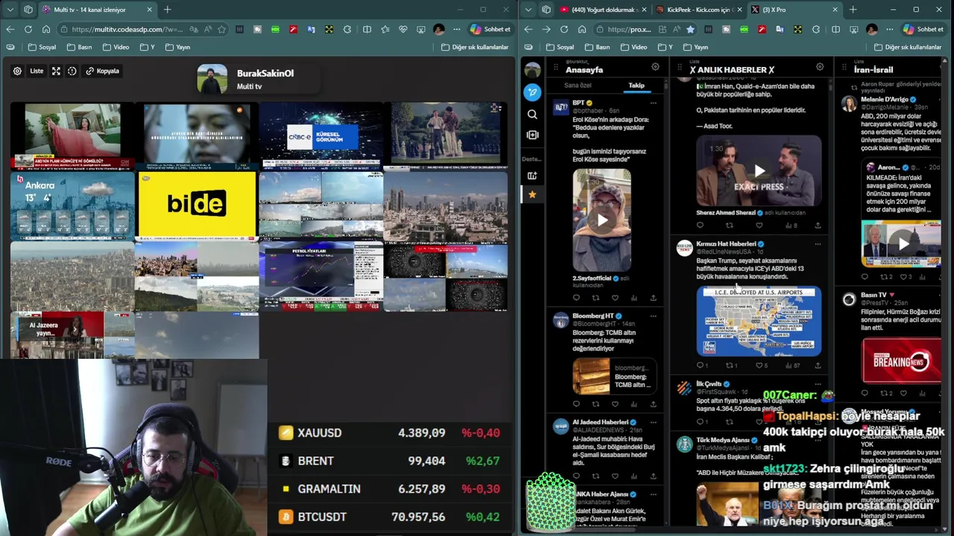Image resolution: width=954 pixels, height=536 pixels.
Task: Click the timer icon beside Kopyala
Action: 72,71
